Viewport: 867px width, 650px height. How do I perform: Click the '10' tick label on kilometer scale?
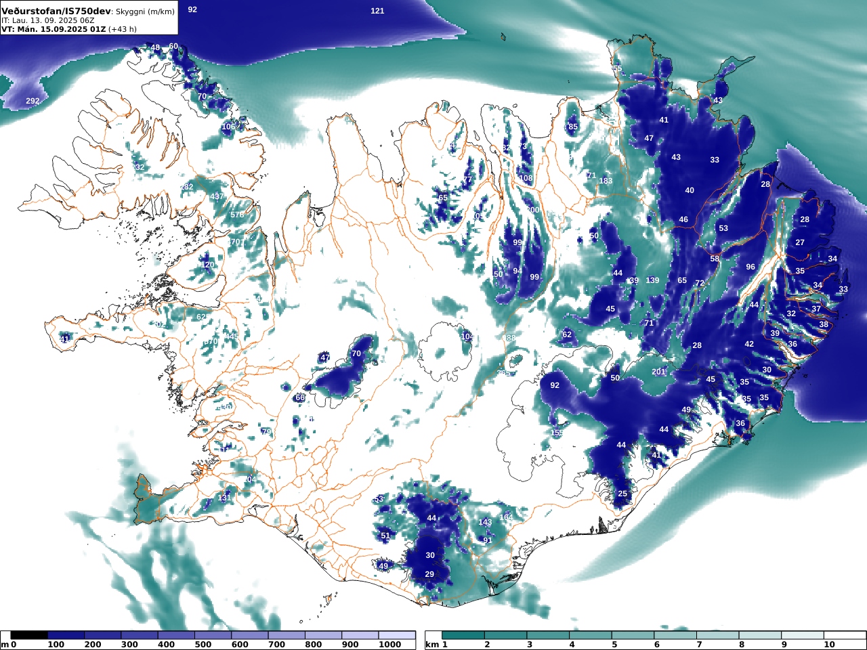(x=830, y=645)
